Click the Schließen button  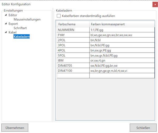(143, 128)
